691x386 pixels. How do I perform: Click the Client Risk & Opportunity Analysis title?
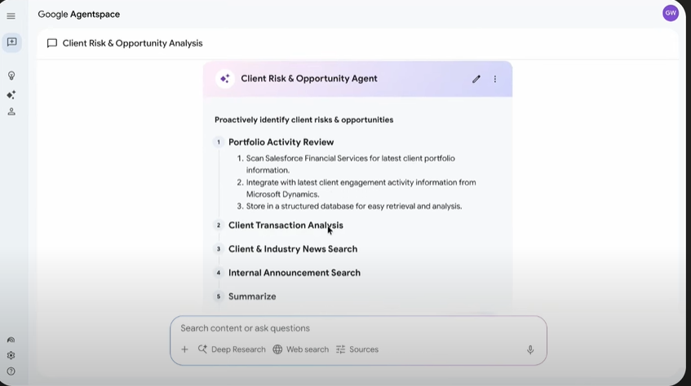click(133, 43)
